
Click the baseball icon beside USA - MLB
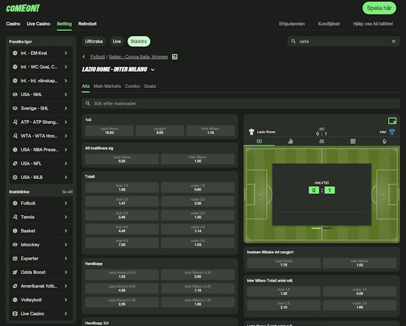coord(15,177)
